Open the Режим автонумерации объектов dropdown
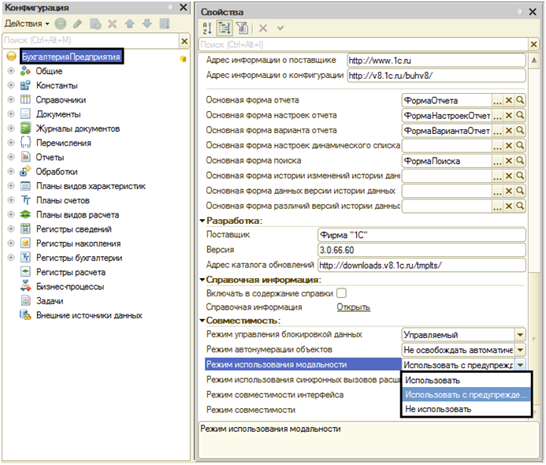Viewport: 546px width, 465px height. tap(519, 350)
